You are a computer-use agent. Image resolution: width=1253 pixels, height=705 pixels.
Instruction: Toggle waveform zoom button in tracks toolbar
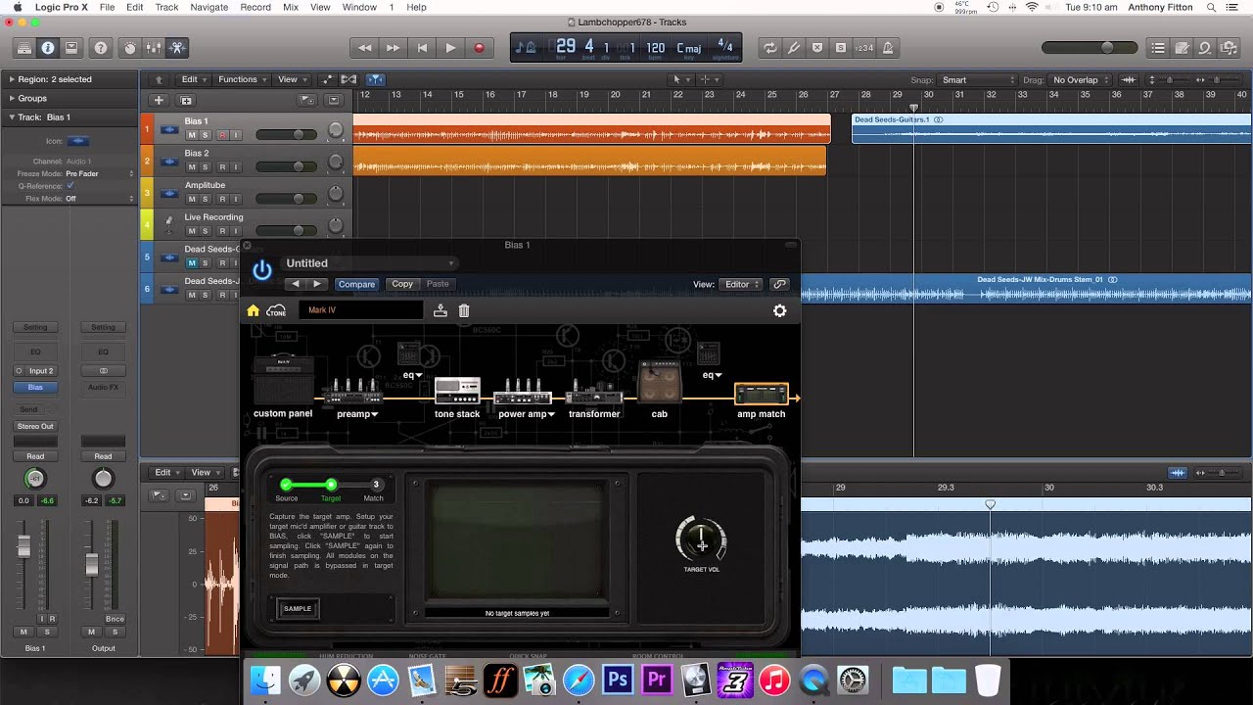[x=1129, y=80]
